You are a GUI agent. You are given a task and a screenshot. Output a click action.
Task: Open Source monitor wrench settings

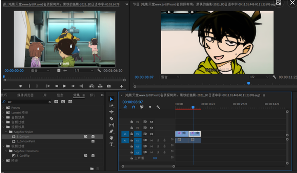pyautogui.click(x=99, y=71)
